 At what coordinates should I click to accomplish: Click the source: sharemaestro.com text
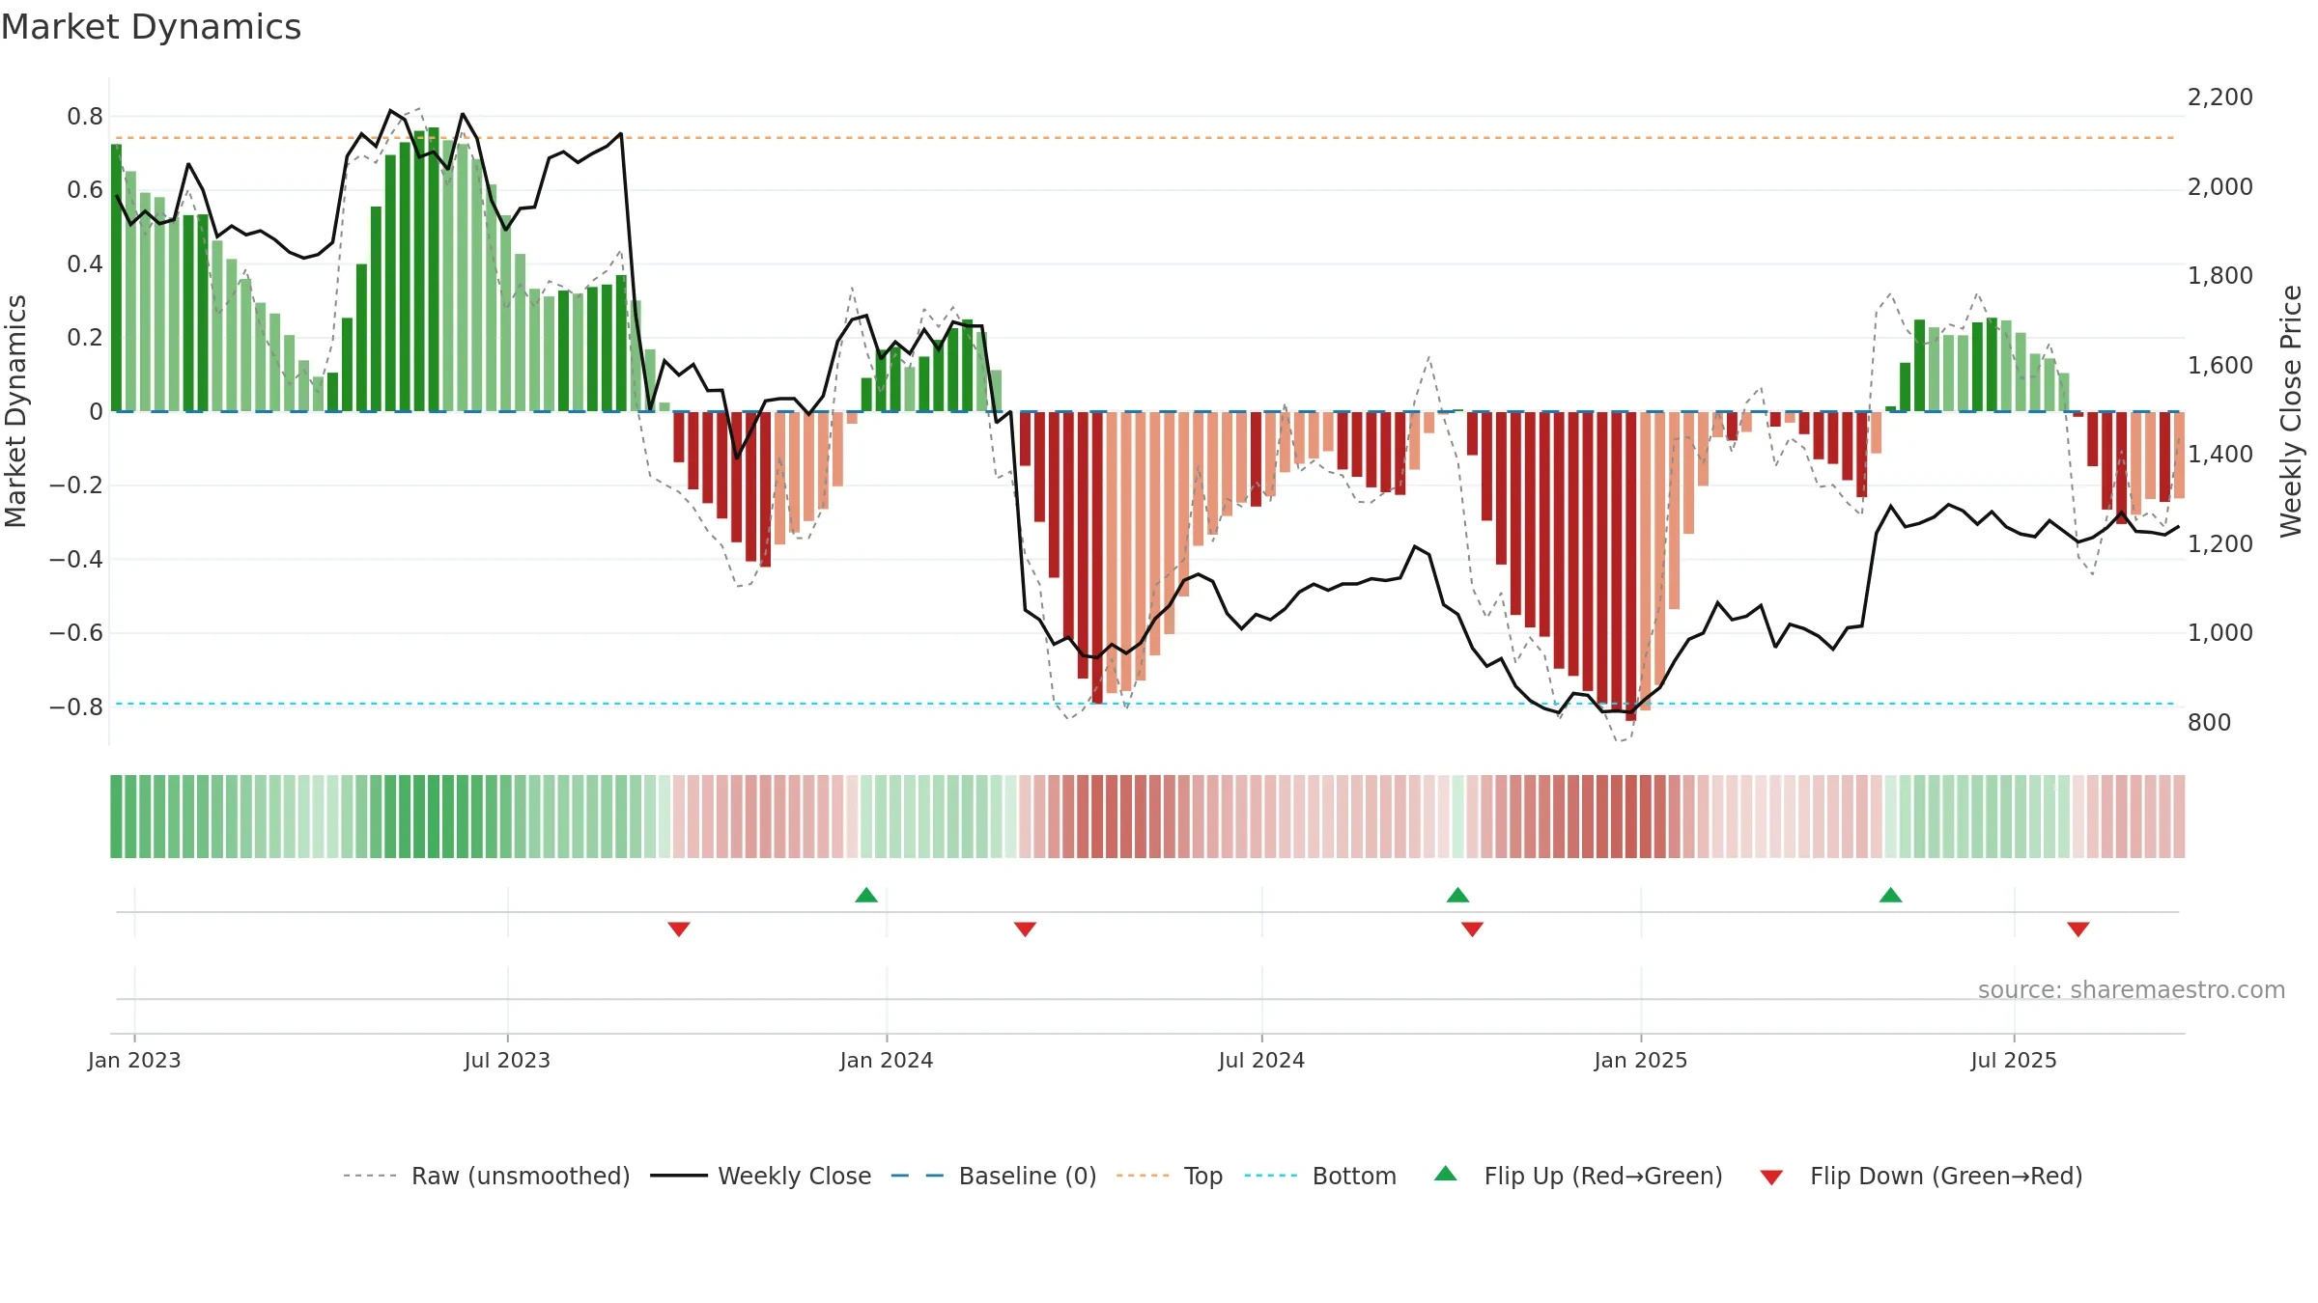coord(2132,989)
